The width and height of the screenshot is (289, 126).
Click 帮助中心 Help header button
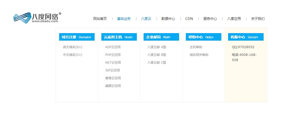(203, 37)
